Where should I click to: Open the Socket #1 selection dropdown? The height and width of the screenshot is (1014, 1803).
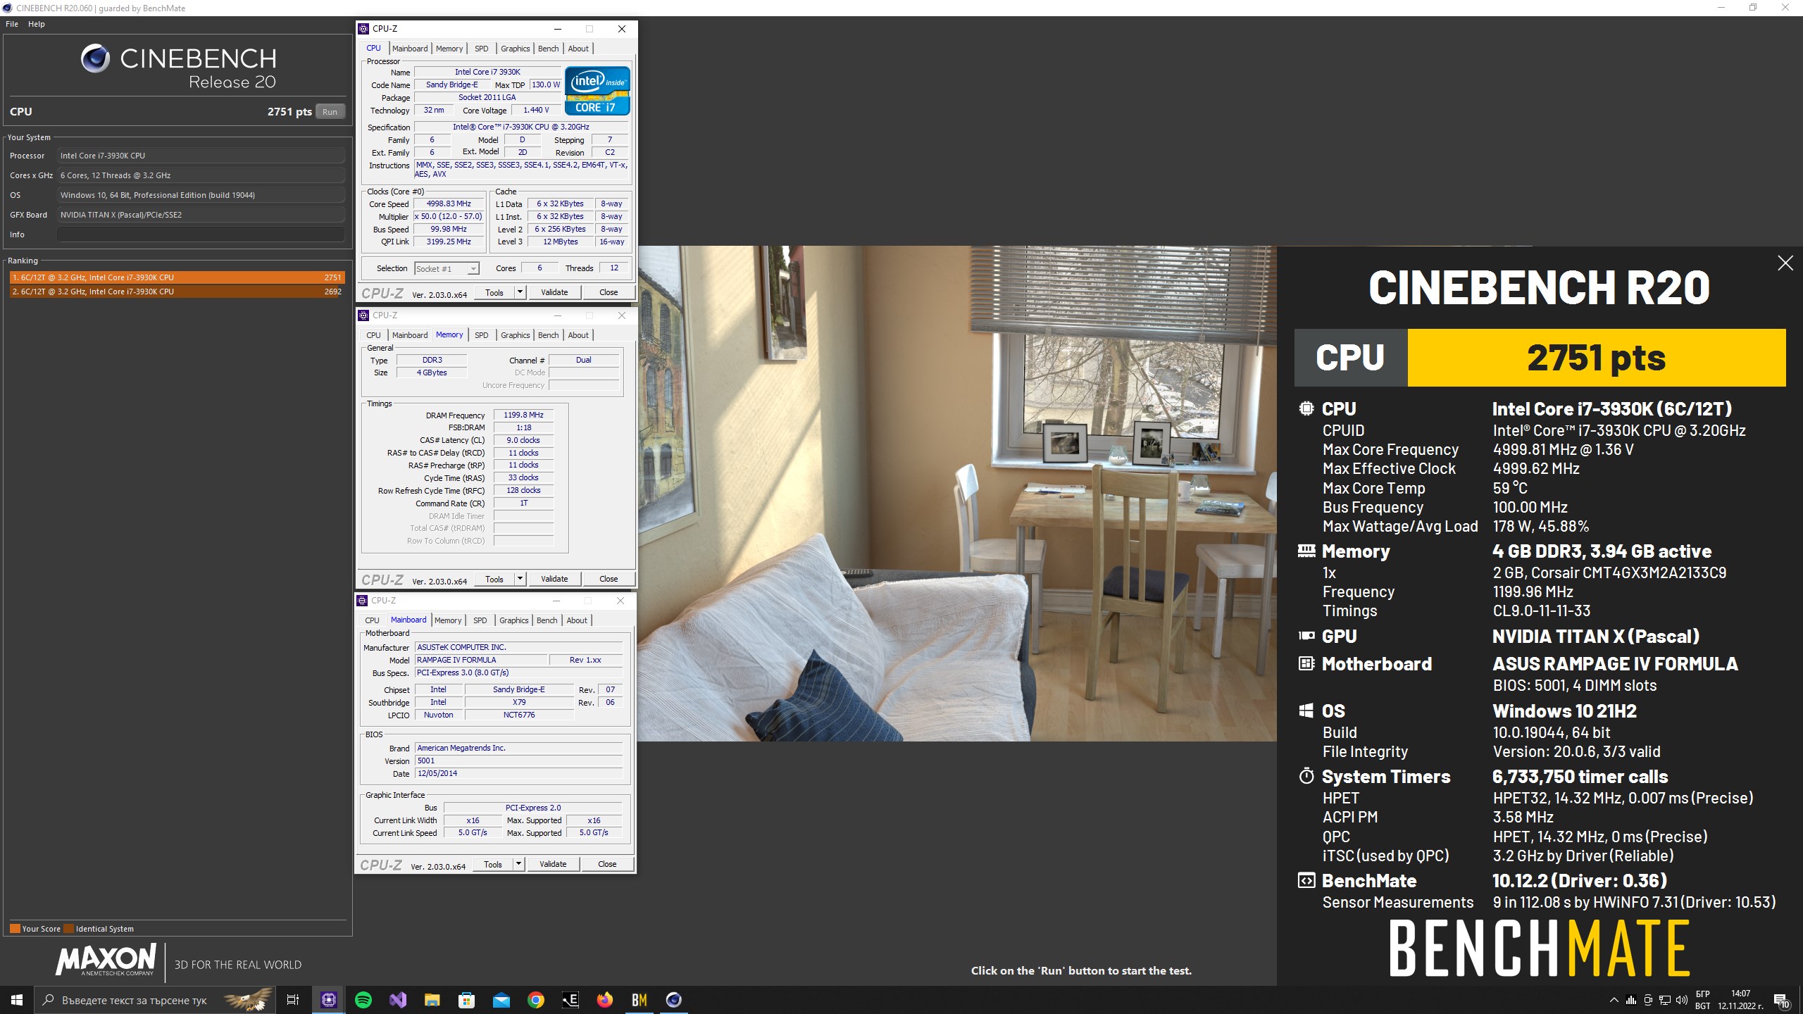[x=447, y=268]
